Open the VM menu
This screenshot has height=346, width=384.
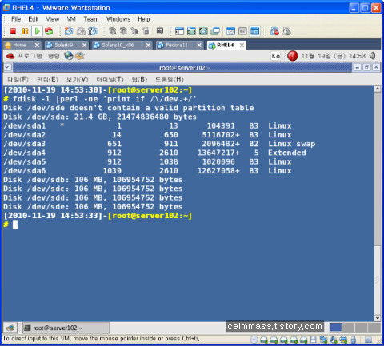point(71,19)
